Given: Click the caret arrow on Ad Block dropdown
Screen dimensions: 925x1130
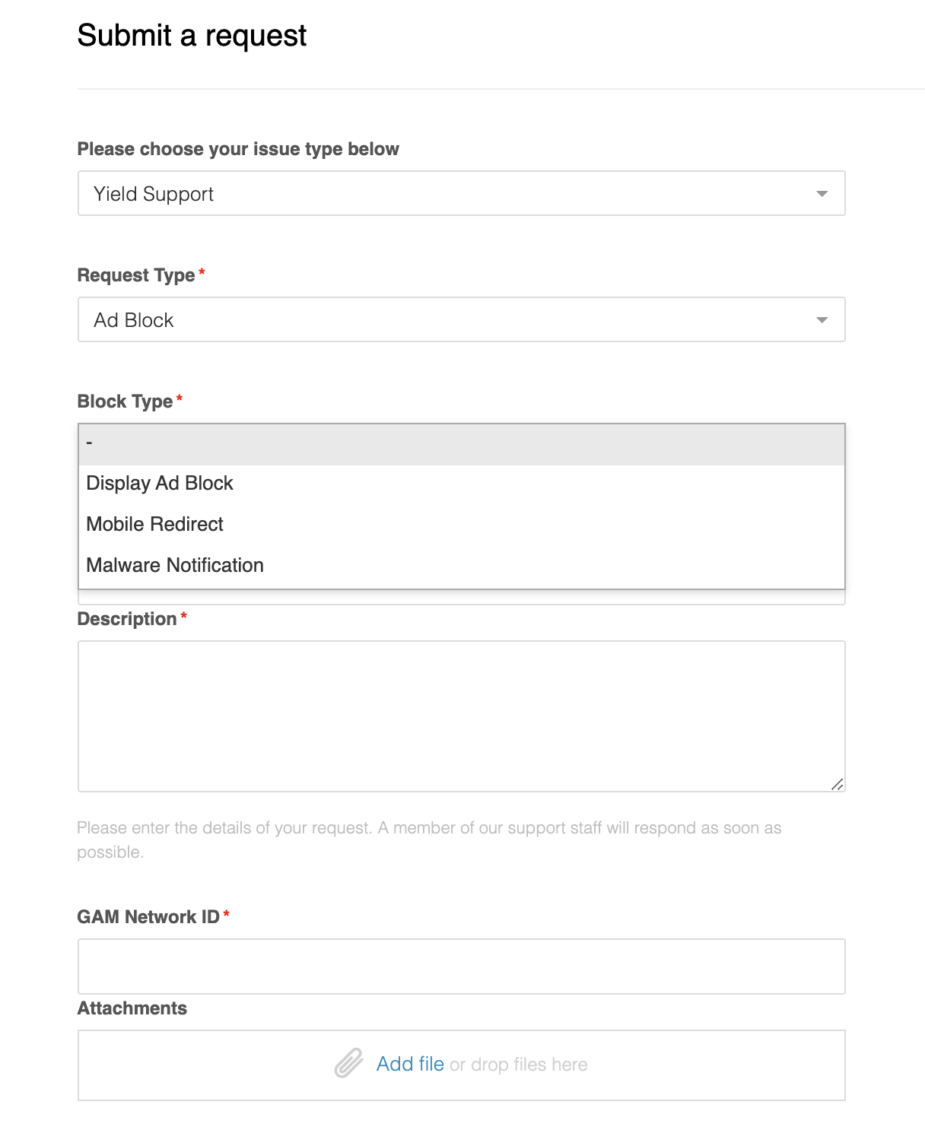Looking at the screenshot, I should point(822,320).
